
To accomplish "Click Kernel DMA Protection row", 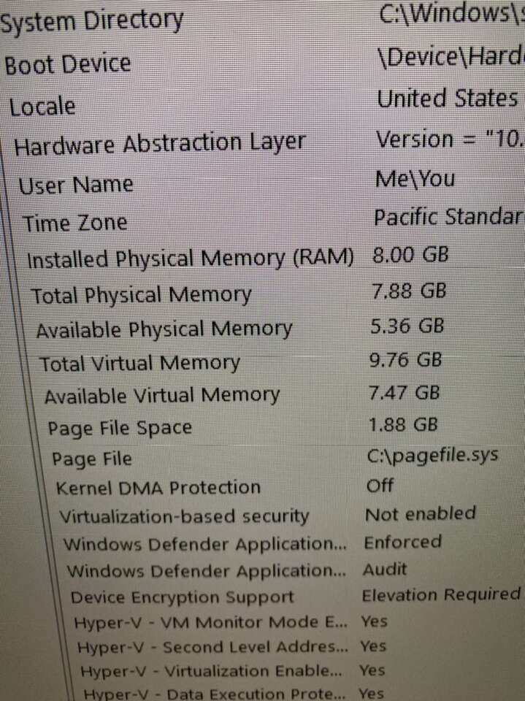I will click(158, 487).
